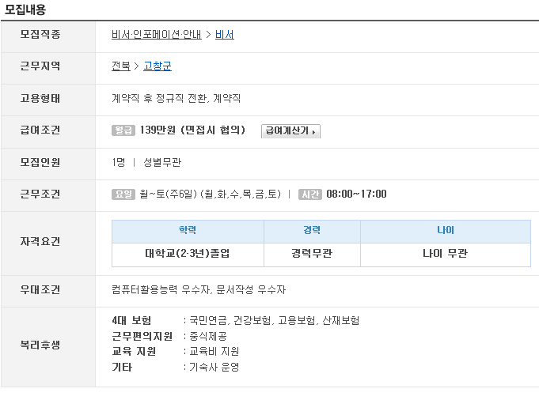Click the 08:00~17:00 working hours text
539x400 pixels.
[356, 194]
